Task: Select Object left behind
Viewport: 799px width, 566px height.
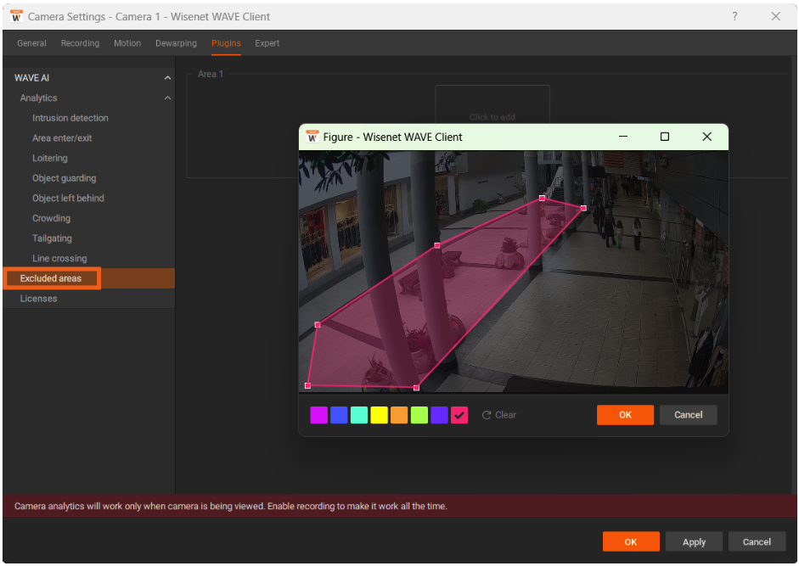Action: pos(68,199)
